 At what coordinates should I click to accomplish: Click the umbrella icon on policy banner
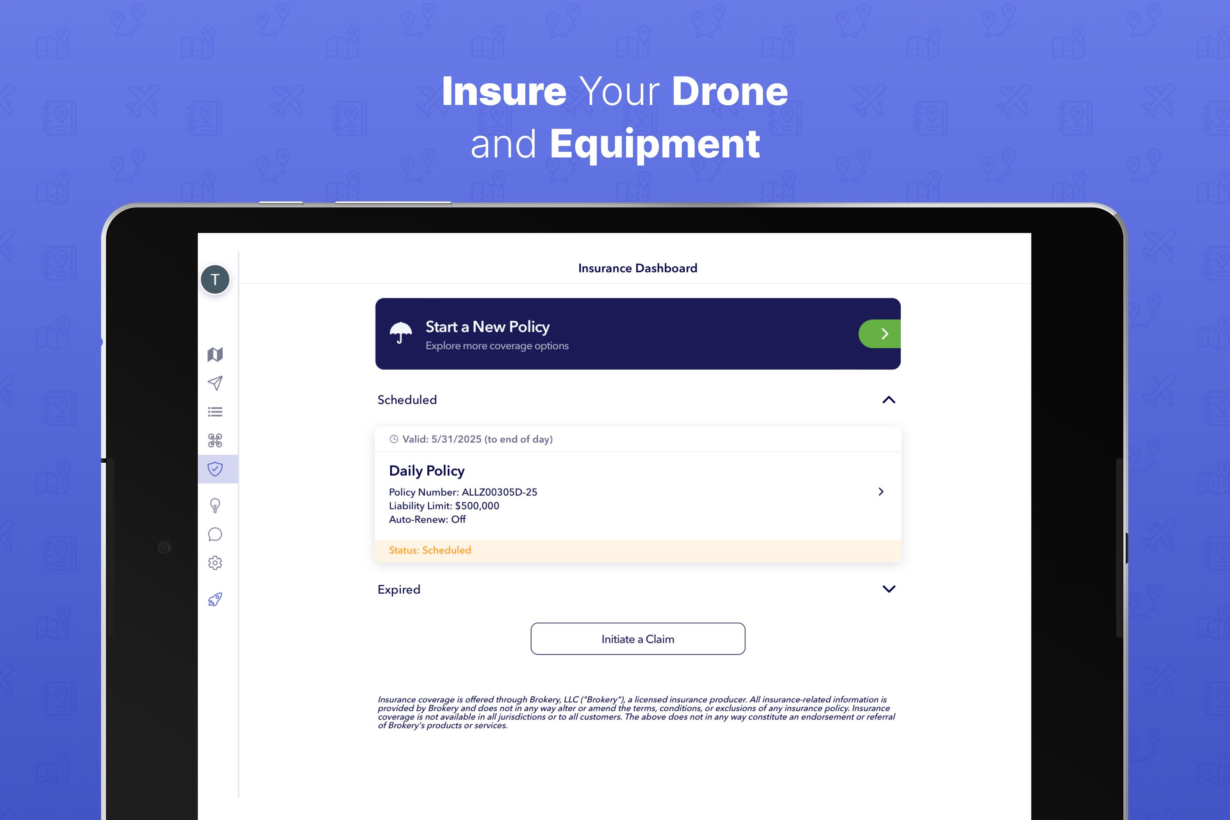pyautogui.click(x=401, y=333)
